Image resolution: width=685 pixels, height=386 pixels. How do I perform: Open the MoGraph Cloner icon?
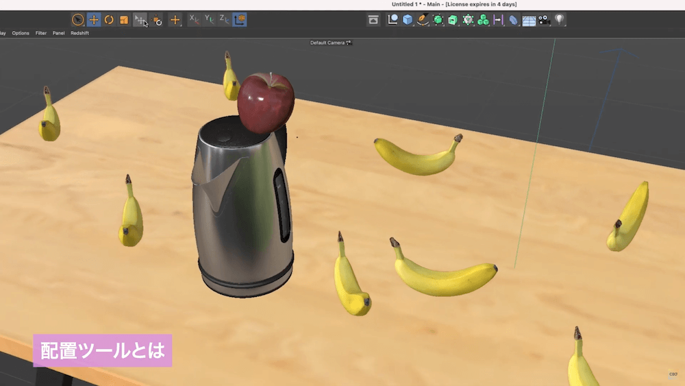click(x=483, y=20)
